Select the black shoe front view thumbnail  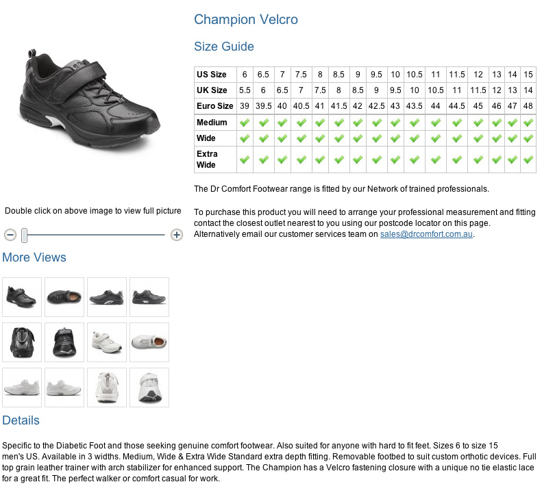[64, 342]
